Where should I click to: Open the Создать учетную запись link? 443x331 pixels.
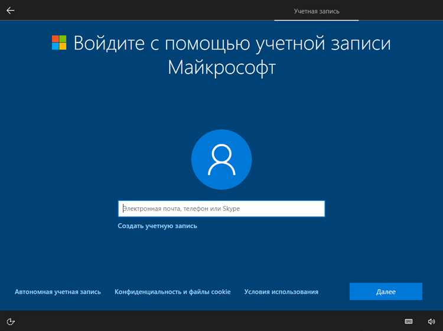coord(157,226)
